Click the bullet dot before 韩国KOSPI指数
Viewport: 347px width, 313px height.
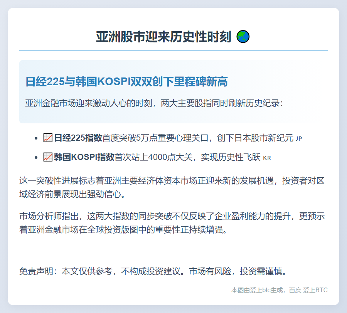(x=36, y=157)
